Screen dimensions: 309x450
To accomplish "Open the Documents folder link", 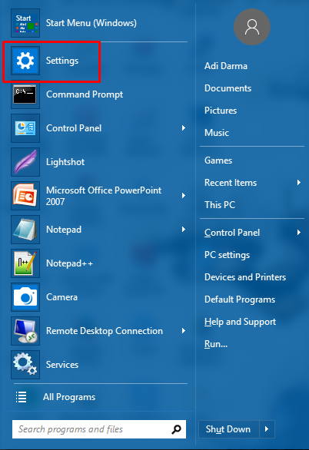I will tap(228, 88).
